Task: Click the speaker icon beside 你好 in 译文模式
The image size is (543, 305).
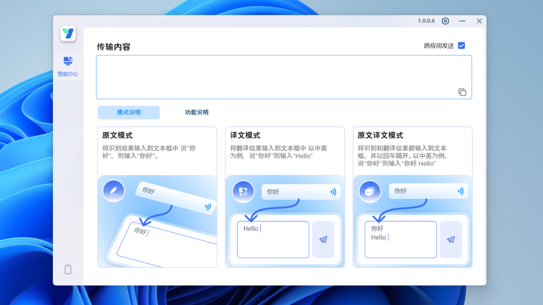Action: (333, 191)
